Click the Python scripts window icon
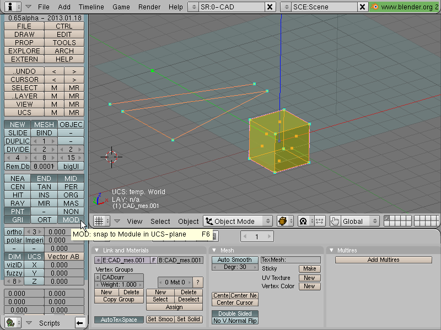Image resolution: width=441 pixels, height=330 pixels. pos(10,323)
